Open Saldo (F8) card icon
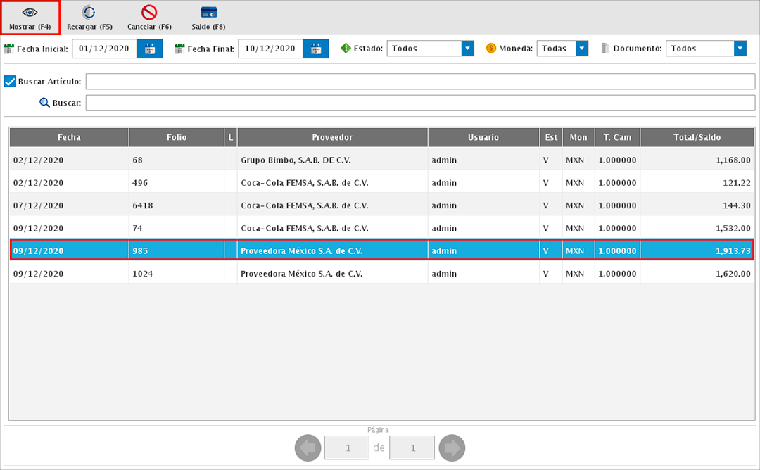 coord(208,13)
